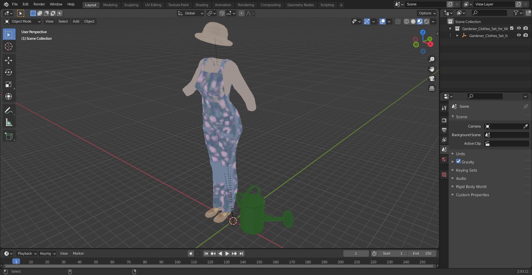The width and height of the screenshot is (532, 275).
Task: Open the Render menu
Action: tap(39, 4)
